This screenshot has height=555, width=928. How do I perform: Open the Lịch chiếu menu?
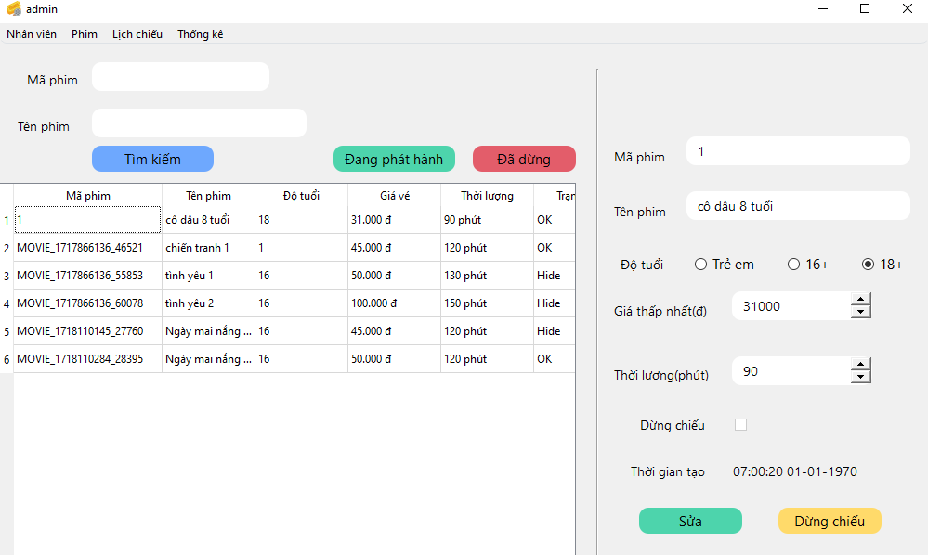pyautogui.click(x=137, y=34)
